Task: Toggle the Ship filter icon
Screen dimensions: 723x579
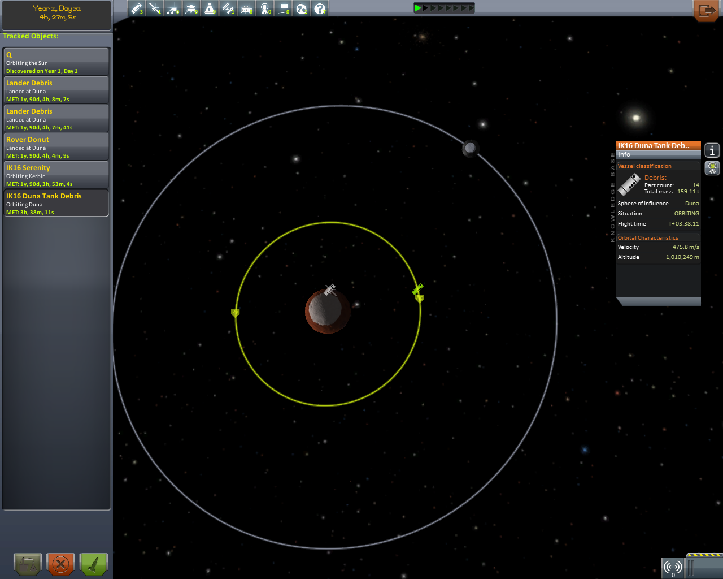Action: (210, 8)
